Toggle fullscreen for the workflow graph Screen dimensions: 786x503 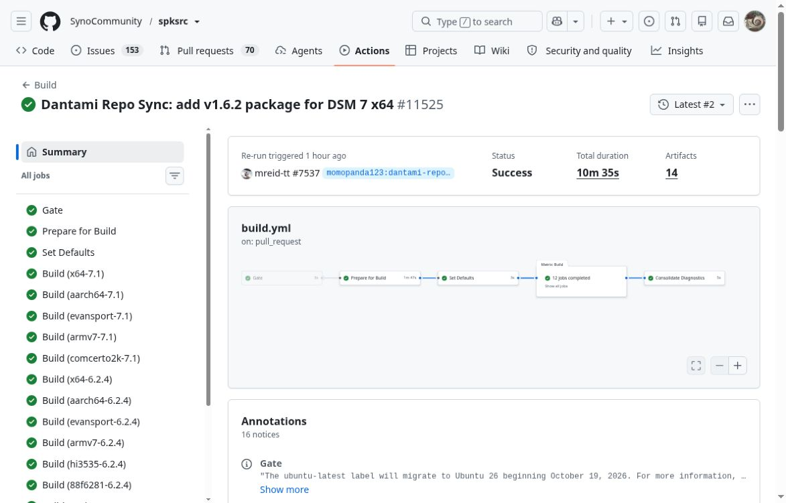(696, 366)
